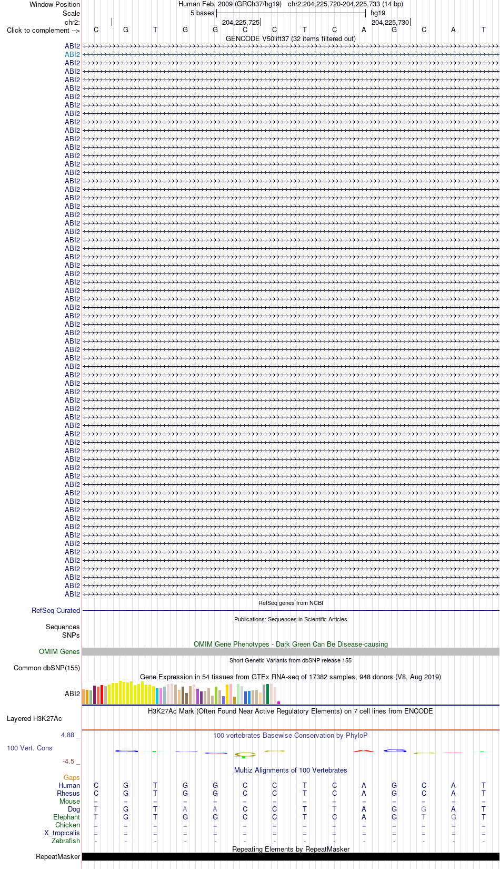Click the Sequences track label
Image resolution: width=500 pixels, height=869 pixels.
[x=63, y=627]
